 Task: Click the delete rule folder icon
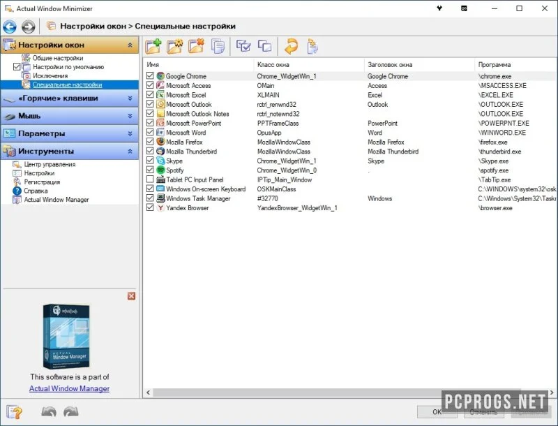pyautogui.click(x=197, y=46)
